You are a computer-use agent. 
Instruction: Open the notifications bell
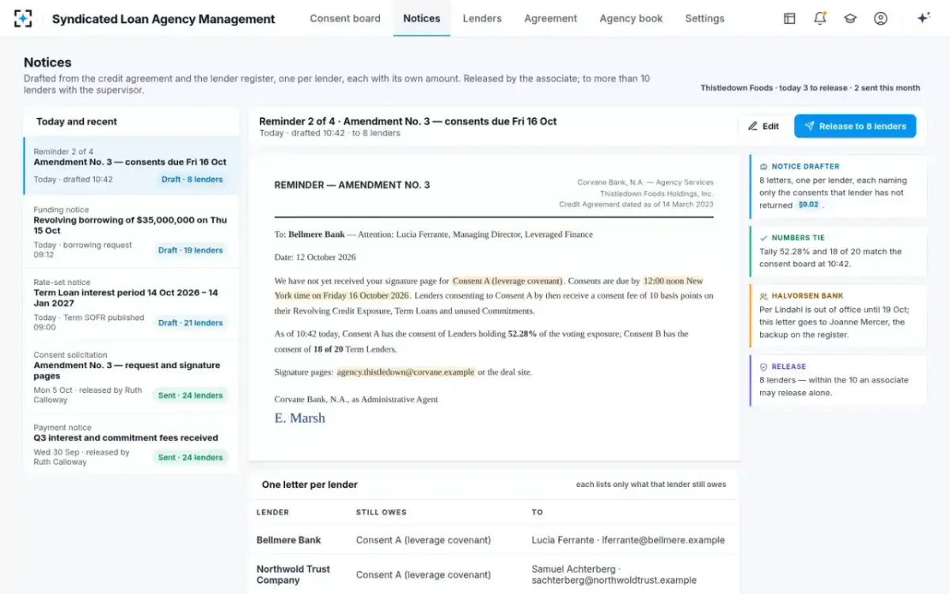820,18
